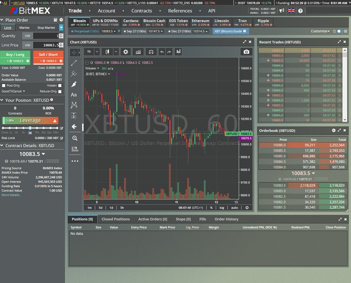Viewport: 351px width, 283px height.
Task: Select the prediction and measure tool
Action: pyautogui.click(x=74, y=115)
